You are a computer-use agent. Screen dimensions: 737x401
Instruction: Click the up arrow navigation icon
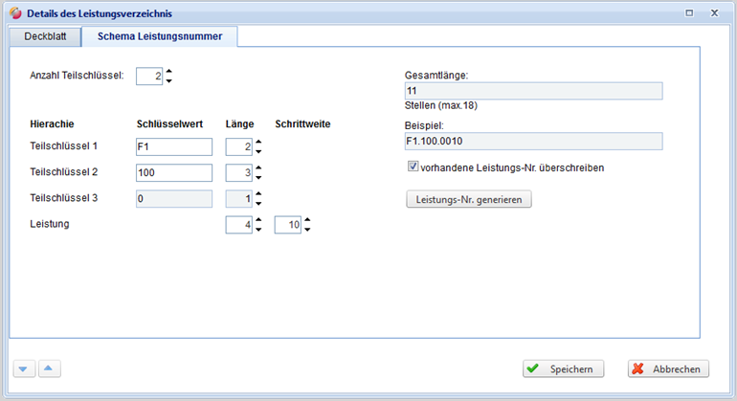pos(50,368)
